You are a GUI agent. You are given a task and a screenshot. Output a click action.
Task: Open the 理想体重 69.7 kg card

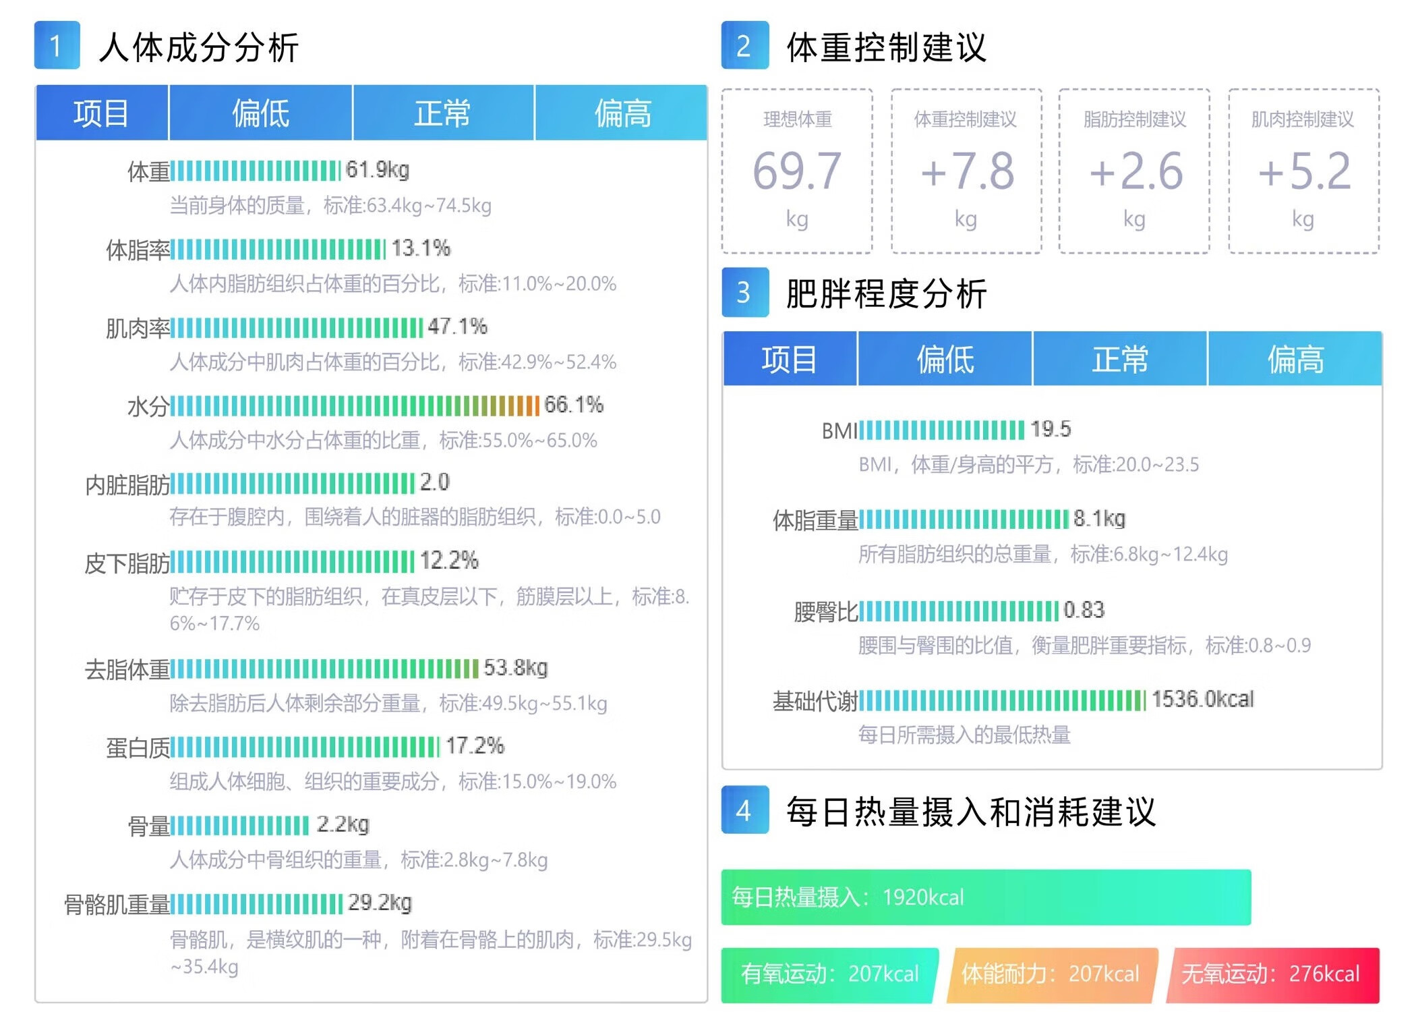(x=797, y=171)
